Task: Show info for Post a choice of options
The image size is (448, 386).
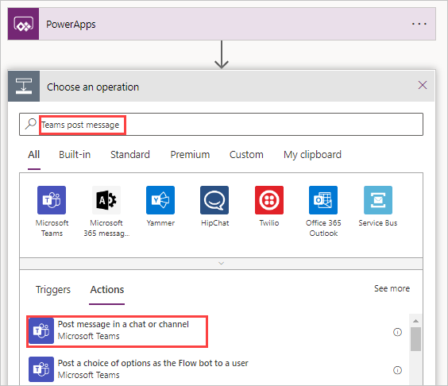Action: click(x=397, y=370)
